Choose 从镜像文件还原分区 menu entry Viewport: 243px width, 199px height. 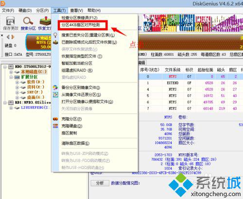coord(81,95)
